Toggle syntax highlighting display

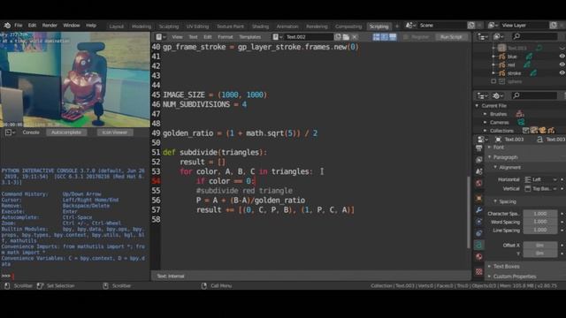pyautogui.click(x=393, y=37)
